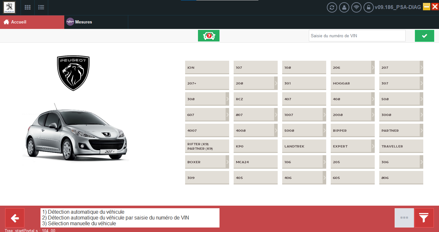439x232 pixels.
Task: Expand the 207 model chevron
Action: (x=421, y=67)
